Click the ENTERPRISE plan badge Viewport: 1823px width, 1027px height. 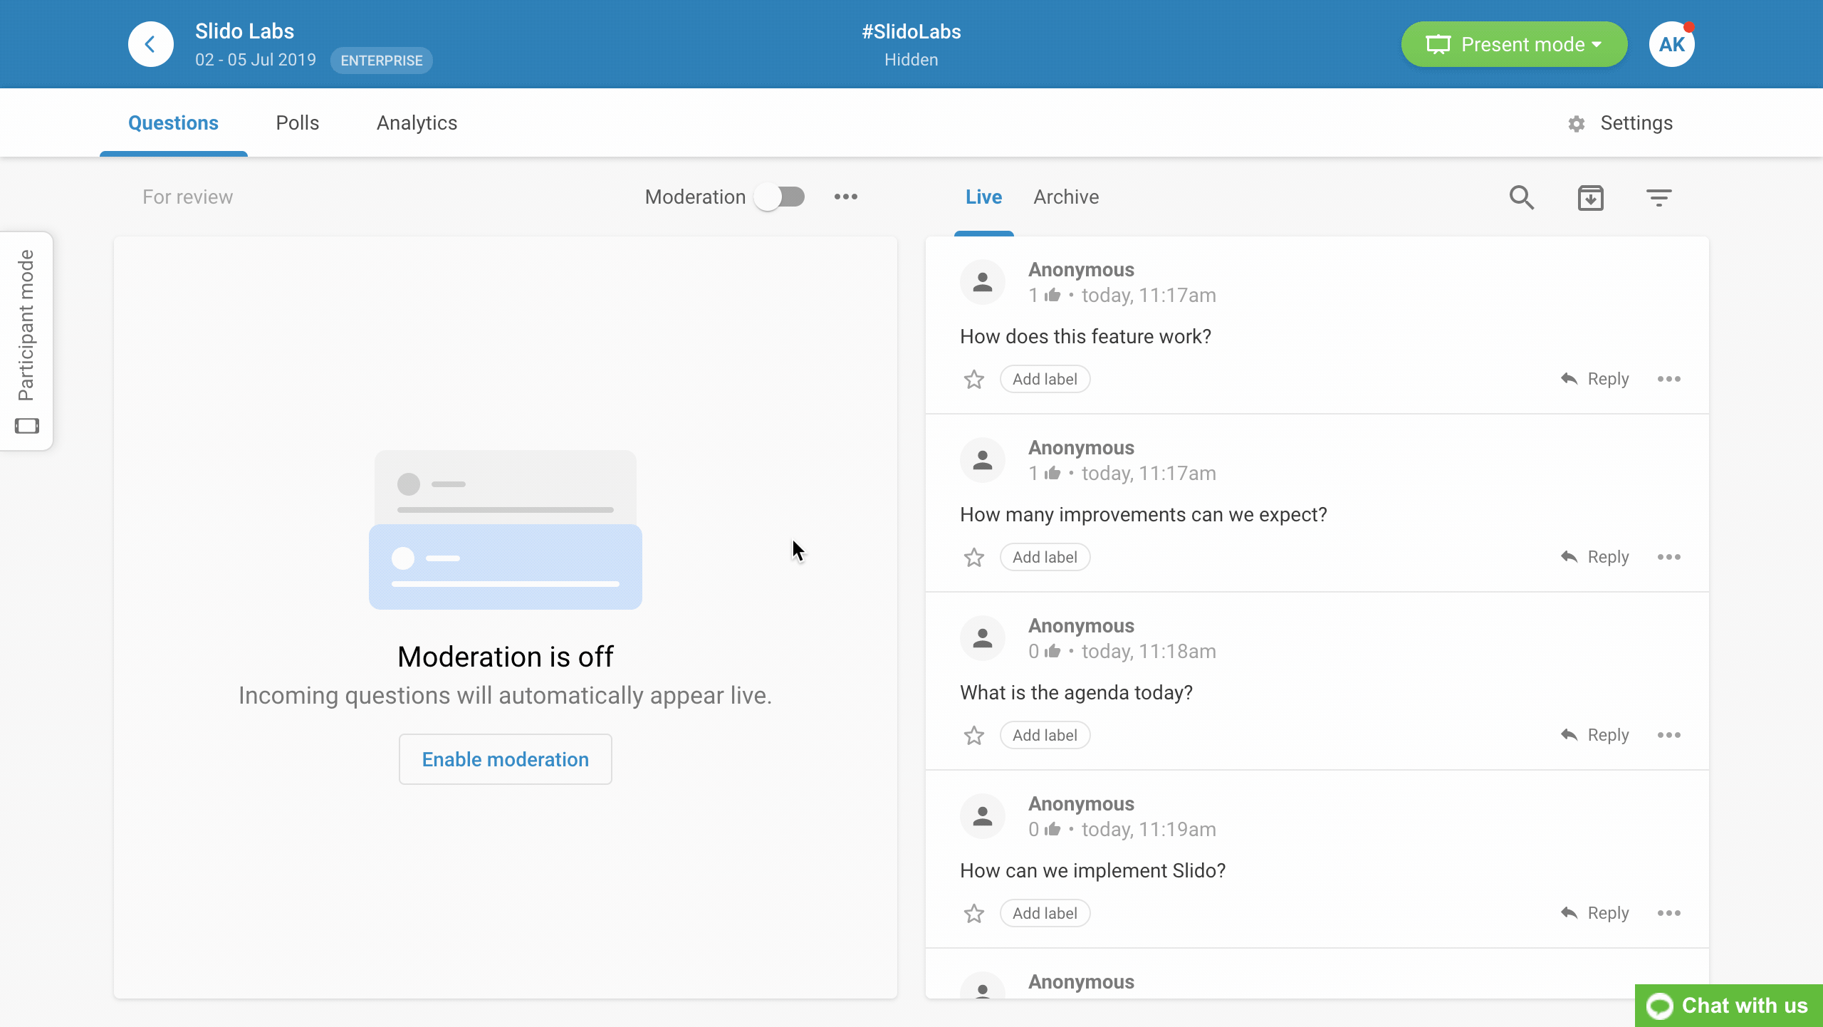[x=381, y=61]
